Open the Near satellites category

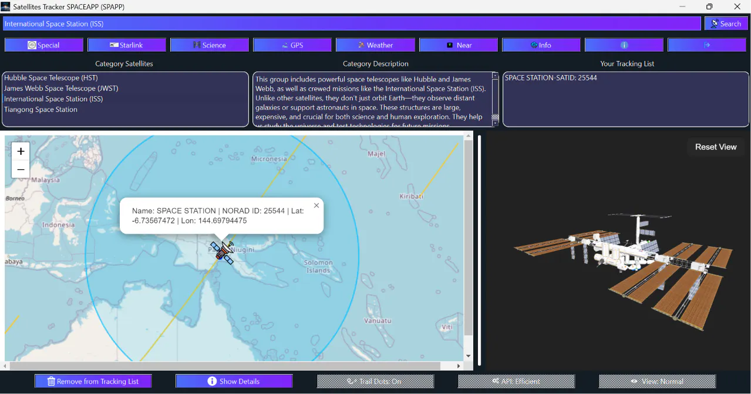(x=458, y=45)
